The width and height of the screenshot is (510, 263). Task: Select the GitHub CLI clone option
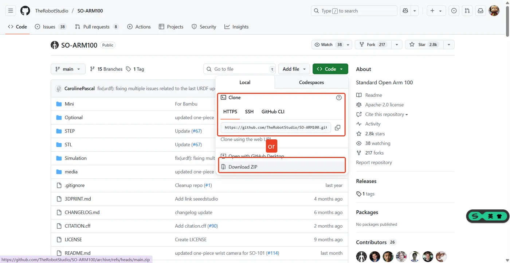[x=273, y=112]
